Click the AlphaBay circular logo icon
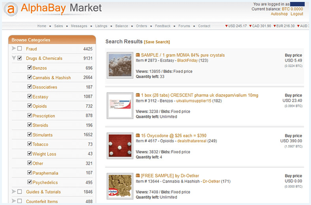311x205 pixels. point(11,9)
